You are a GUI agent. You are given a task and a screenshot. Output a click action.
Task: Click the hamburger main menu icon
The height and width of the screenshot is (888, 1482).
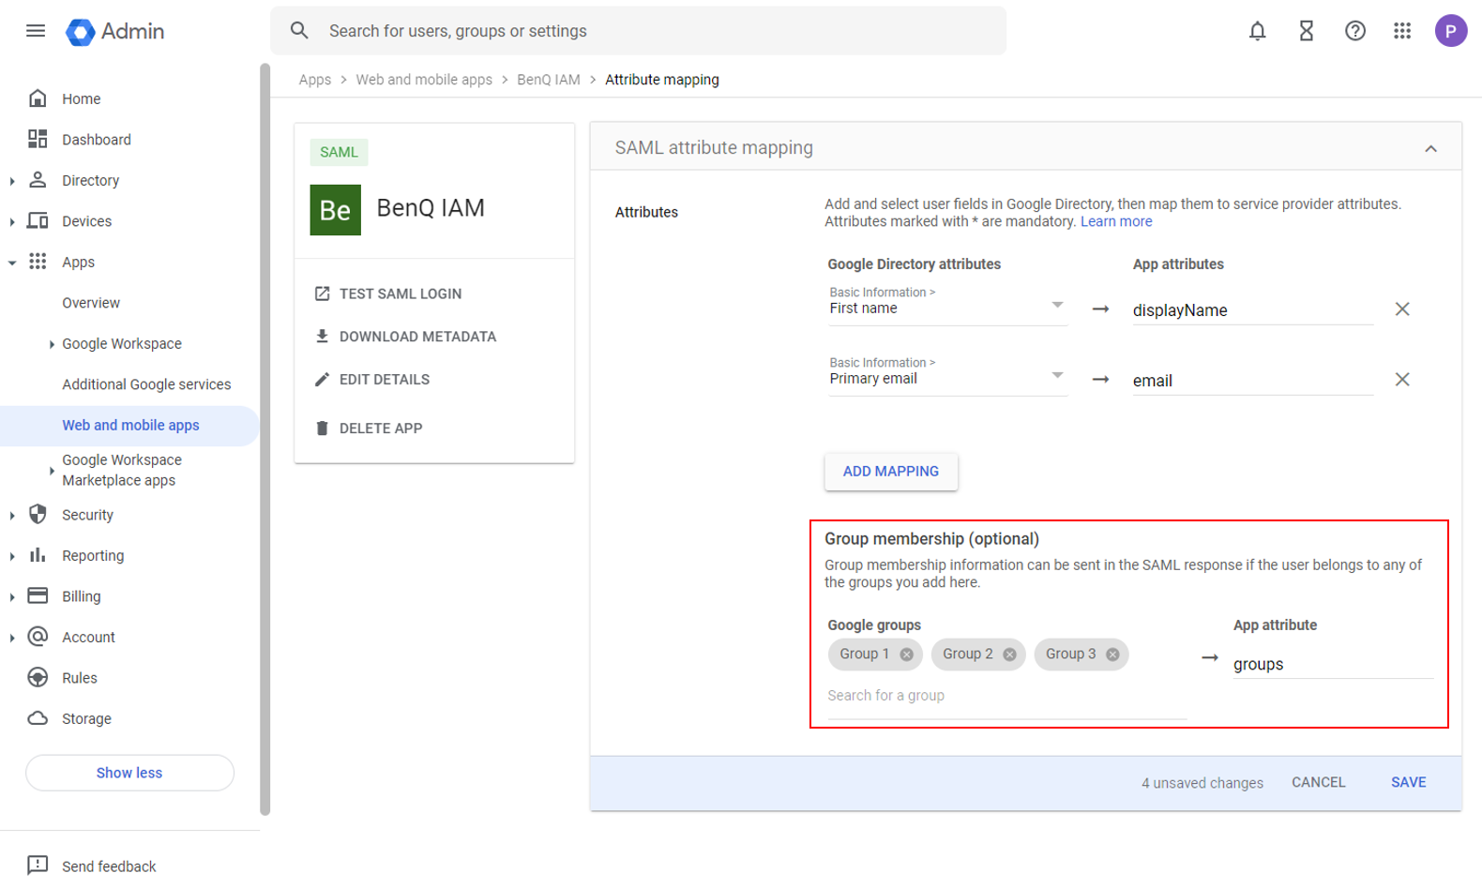36,31
